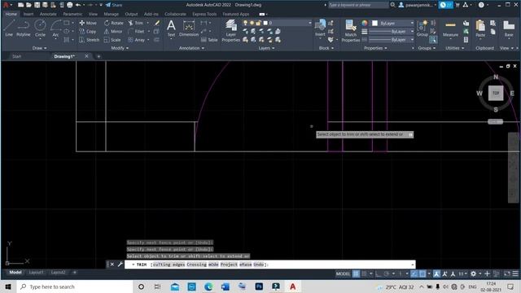
Task: Click the Erase pencil icon
Action: coord(157,23)
